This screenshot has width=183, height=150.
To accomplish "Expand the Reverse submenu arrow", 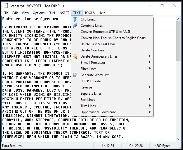I will coord(150,87).
